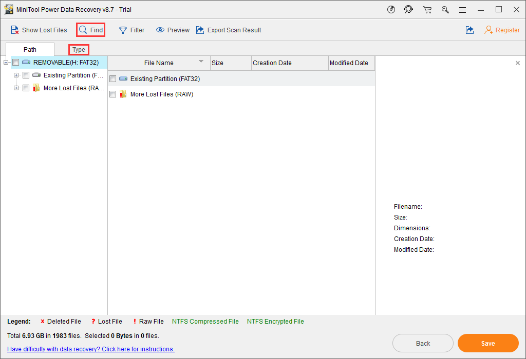Open data recovery instructions link
This screenshot has width=526, height=359.
pos(91,349)
